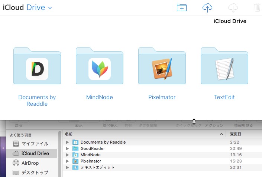The width and height of the screenshot is (262, 177).
Task: Click the iCloud Drive breadcrumb title
Action: coord(230,21)
